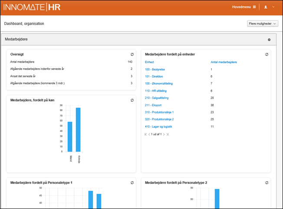
Task: Refresh Medarbejdere fordelt på Personaletype 1 chart
Action: click(x=132, y=183)
